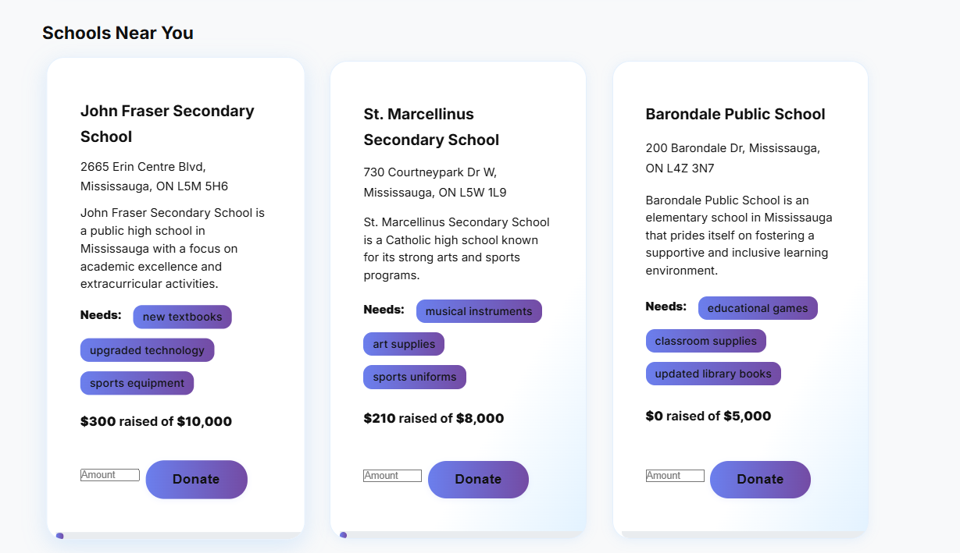Select the 'educational games' need tag
960x553 pixels.
758,308
